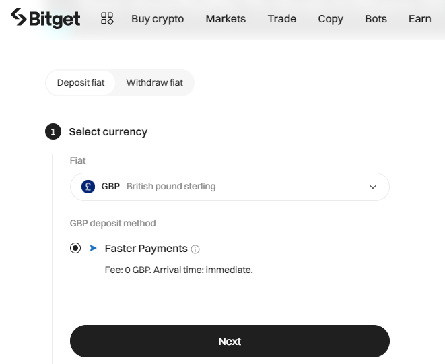Open the apps grid menu icon

[x=107, y=18]
